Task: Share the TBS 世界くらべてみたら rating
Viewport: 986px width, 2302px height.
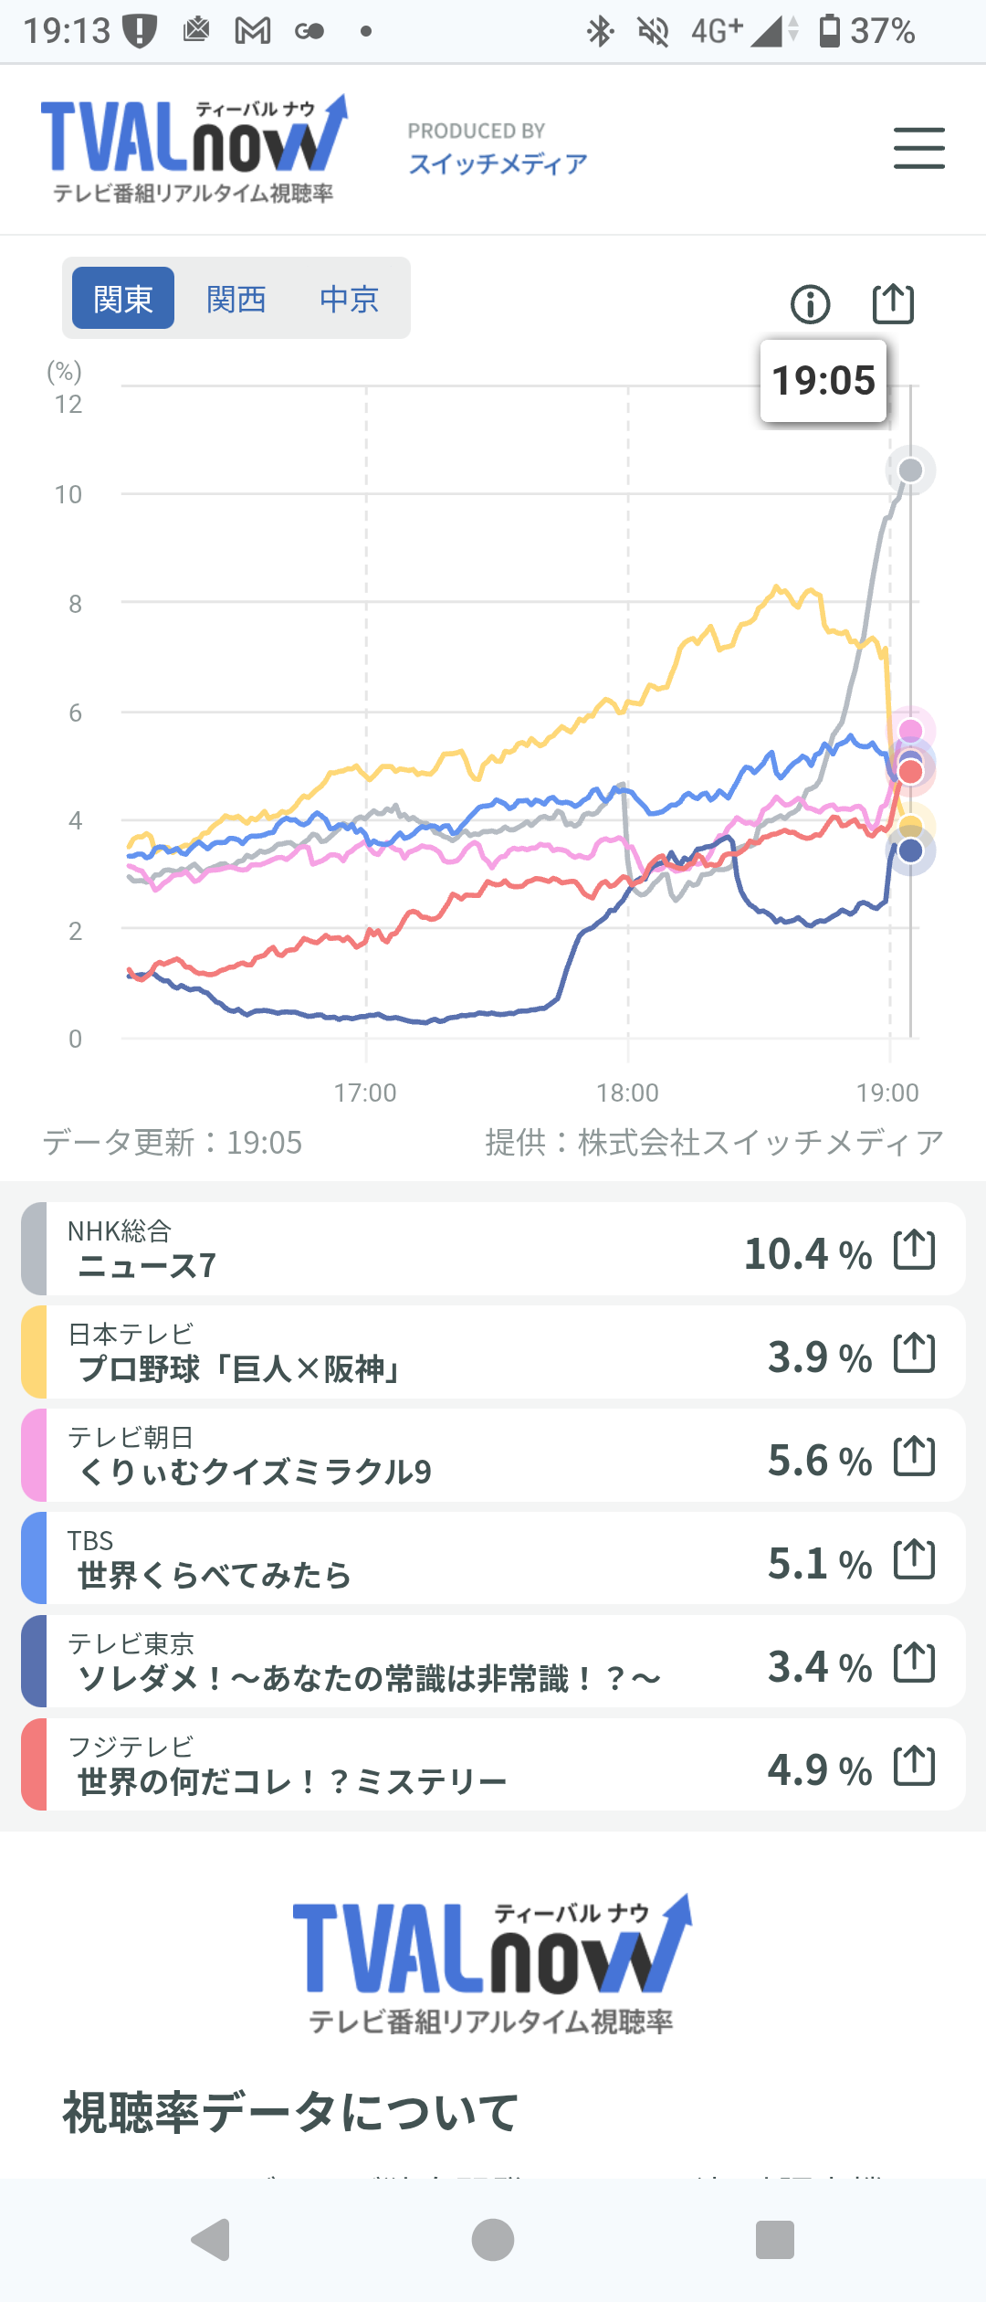Action: click(914, 1558)
